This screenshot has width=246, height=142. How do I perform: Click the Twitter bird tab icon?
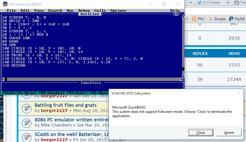(x=199, y=3)
